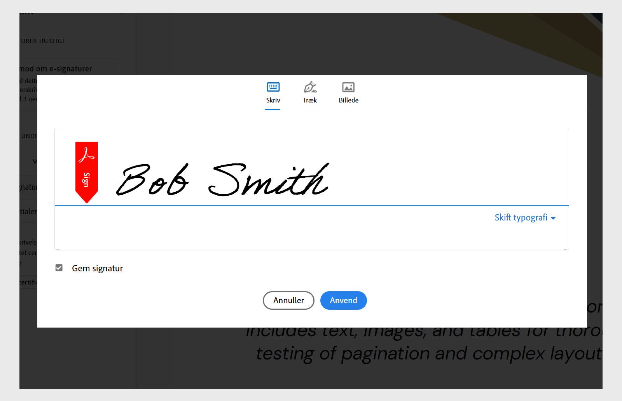The height and width of the screenshot is (401, 622).
Task: Select the fountain pen icon above Træk
Action: coord(310,87)
